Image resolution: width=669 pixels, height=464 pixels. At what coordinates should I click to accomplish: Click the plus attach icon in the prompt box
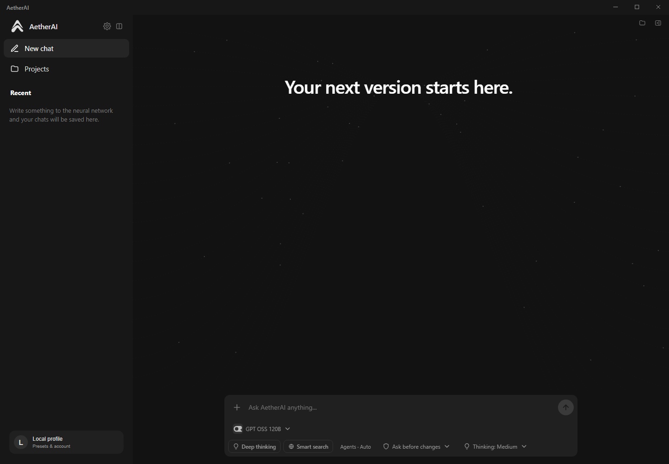237,407
